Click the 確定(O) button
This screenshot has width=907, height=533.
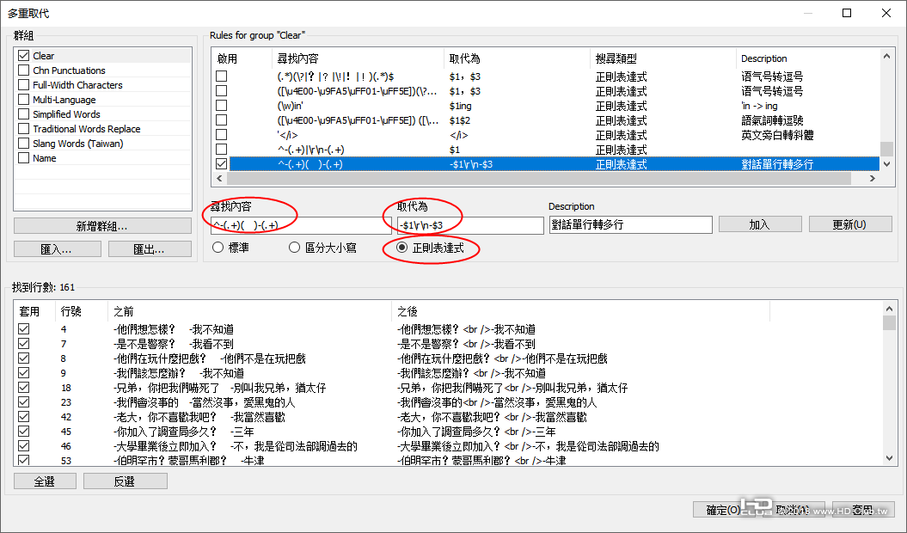[x=722, y=509]
